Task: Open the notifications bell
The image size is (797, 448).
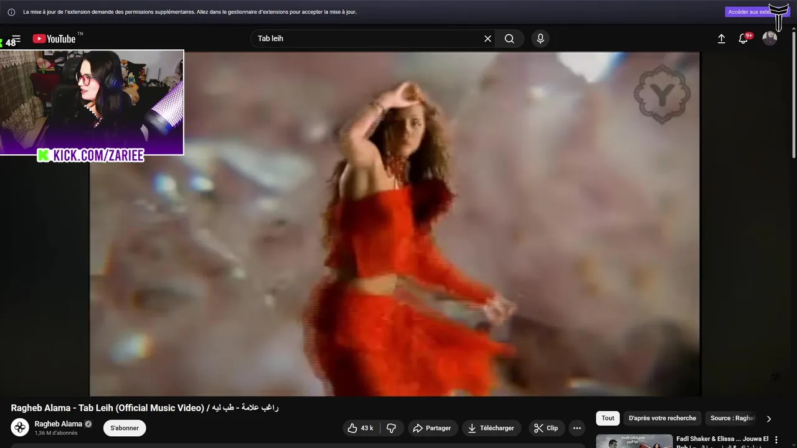Action: pyautogui.click(x=743, y=39)
